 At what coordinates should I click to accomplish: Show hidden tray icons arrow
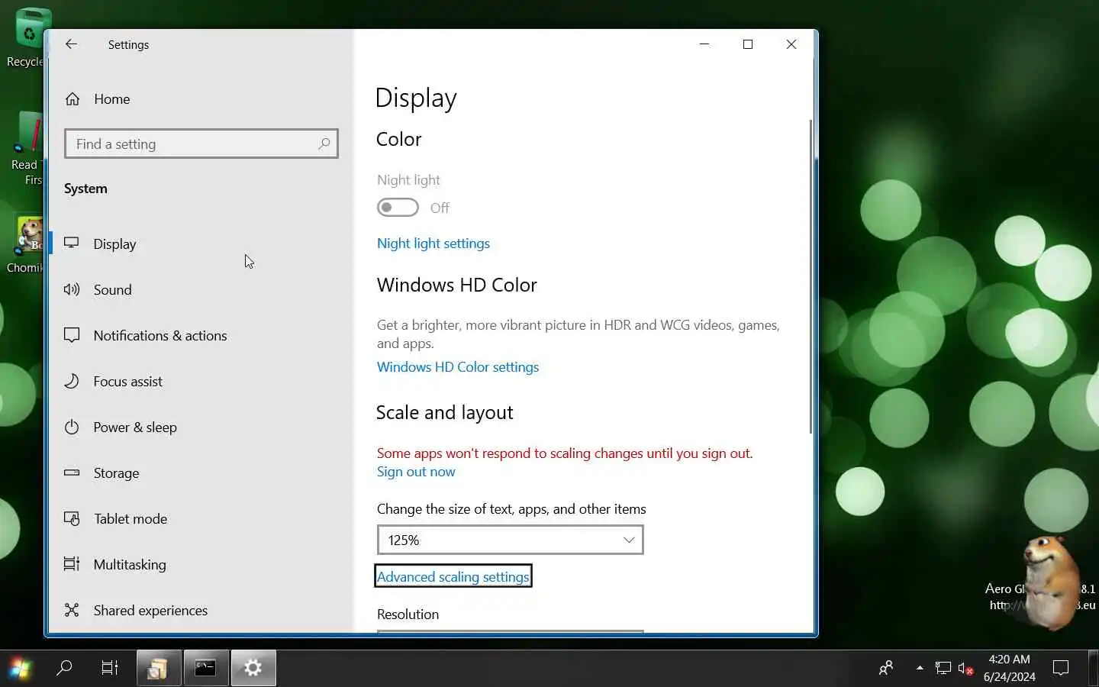point(920,668)
